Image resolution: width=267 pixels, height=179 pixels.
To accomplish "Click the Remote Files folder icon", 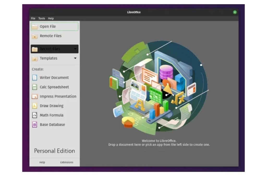I will coord(35,36).
